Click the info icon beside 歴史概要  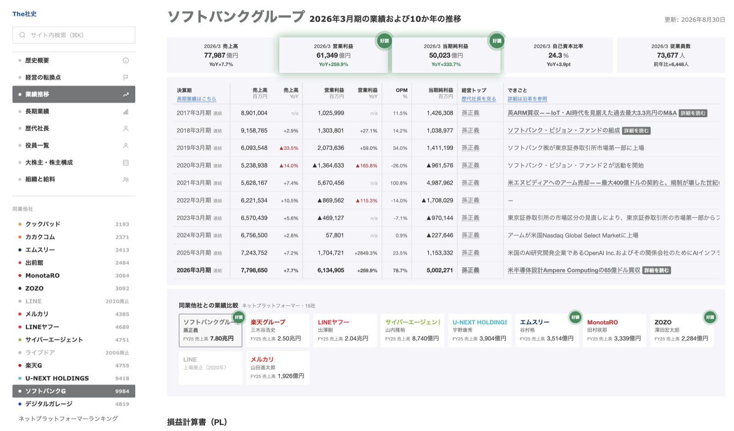coord(126,60)
